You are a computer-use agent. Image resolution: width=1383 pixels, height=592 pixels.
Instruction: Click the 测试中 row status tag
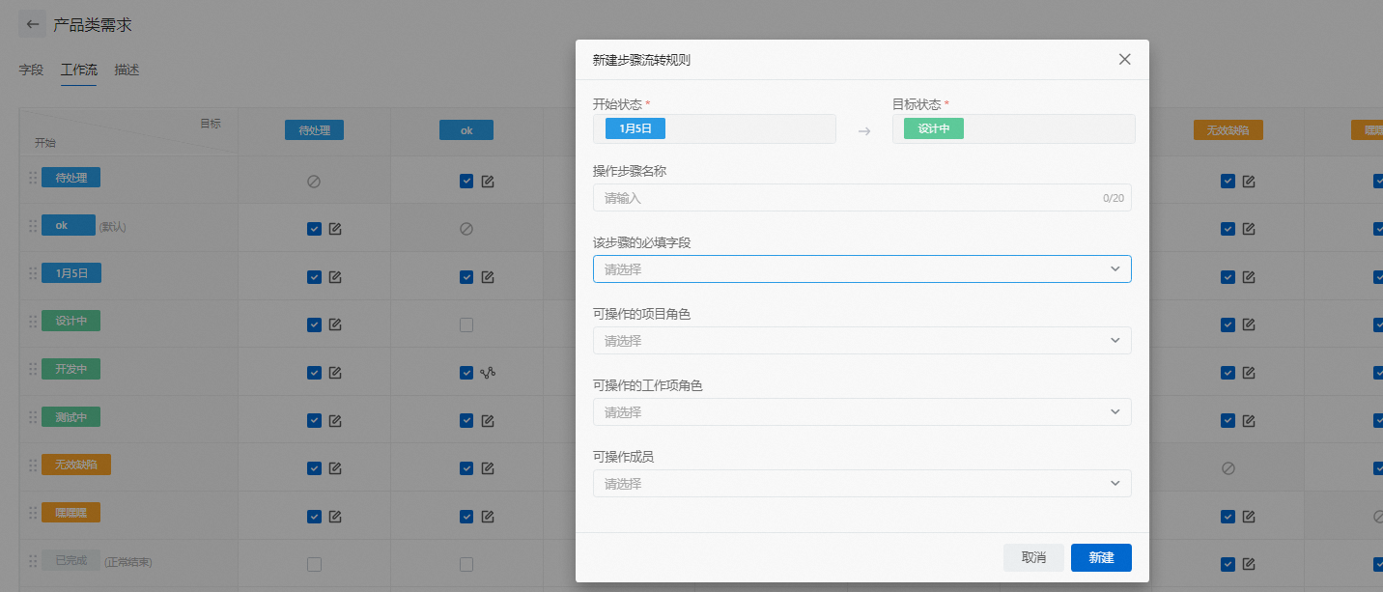[71, 417]
